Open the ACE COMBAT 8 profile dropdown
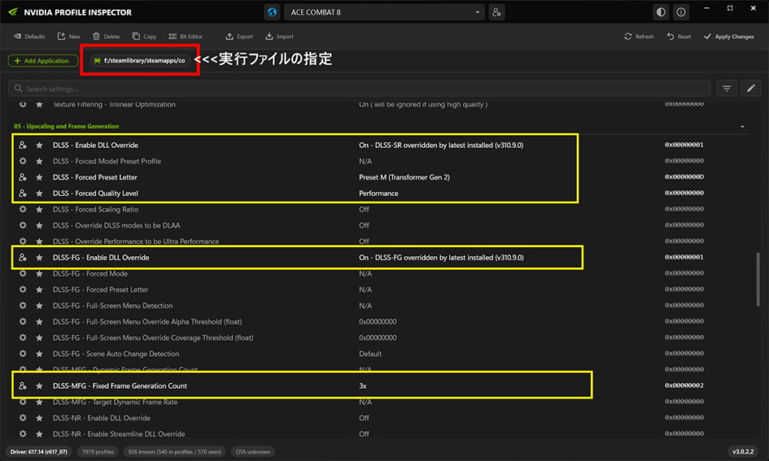 pos(384,12)
